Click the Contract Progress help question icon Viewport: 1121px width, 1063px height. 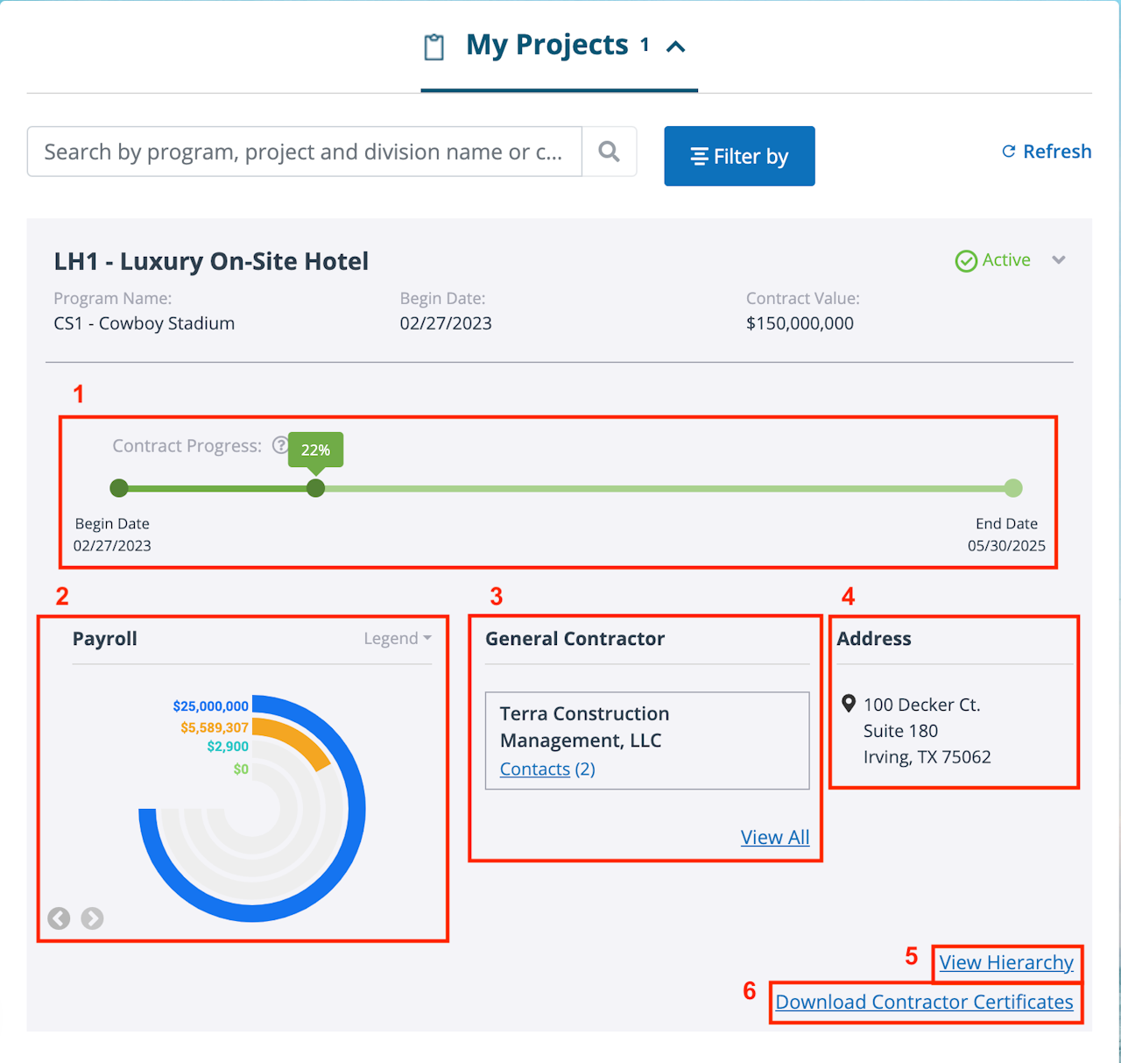pyautogui.click(x=279, y=445)
